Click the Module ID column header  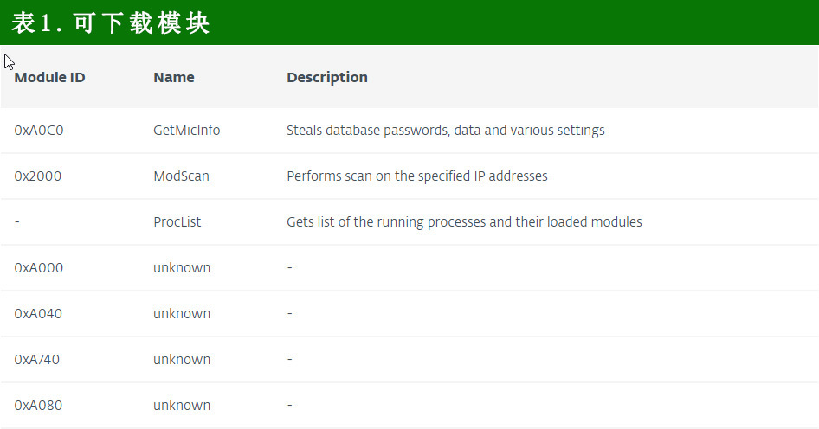[49, 77]
